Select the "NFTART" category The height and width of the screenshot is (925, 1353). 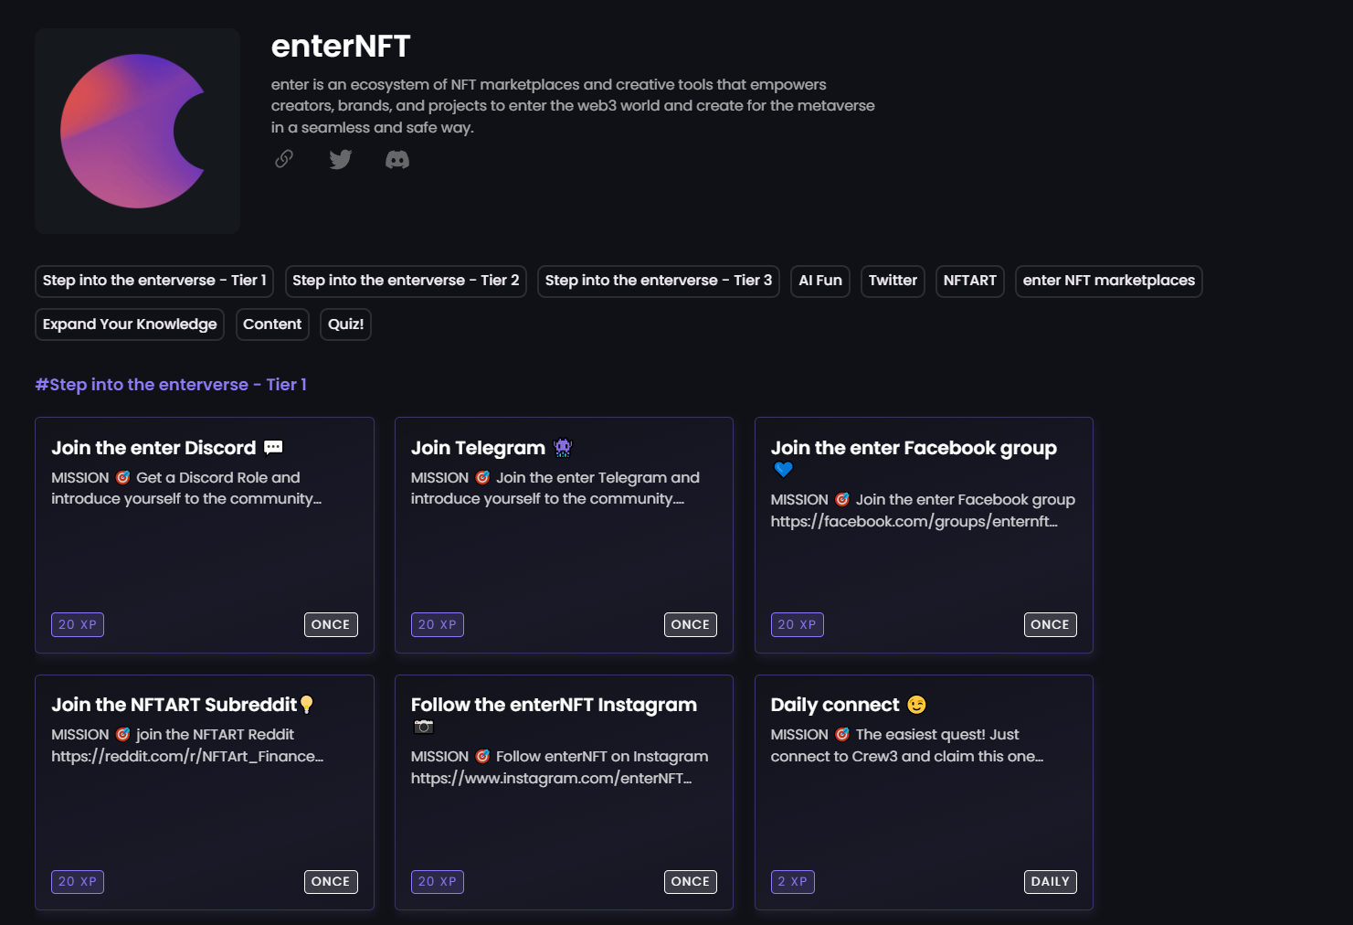point(969,281)
